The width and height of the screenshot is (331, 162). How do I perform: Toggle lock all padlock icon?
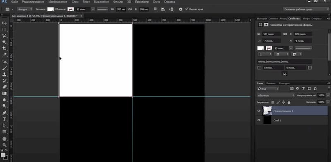[289, 102]
